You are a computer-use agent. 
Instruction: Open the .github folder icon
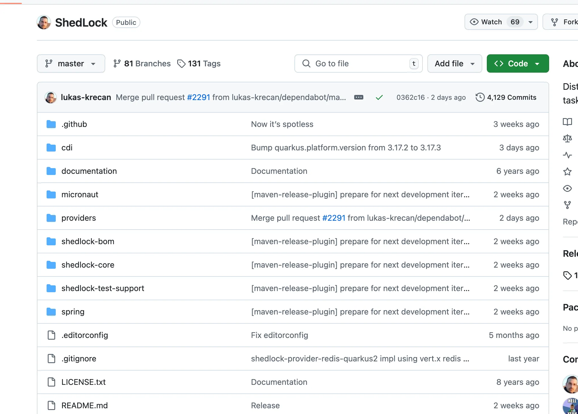[51, 124]
